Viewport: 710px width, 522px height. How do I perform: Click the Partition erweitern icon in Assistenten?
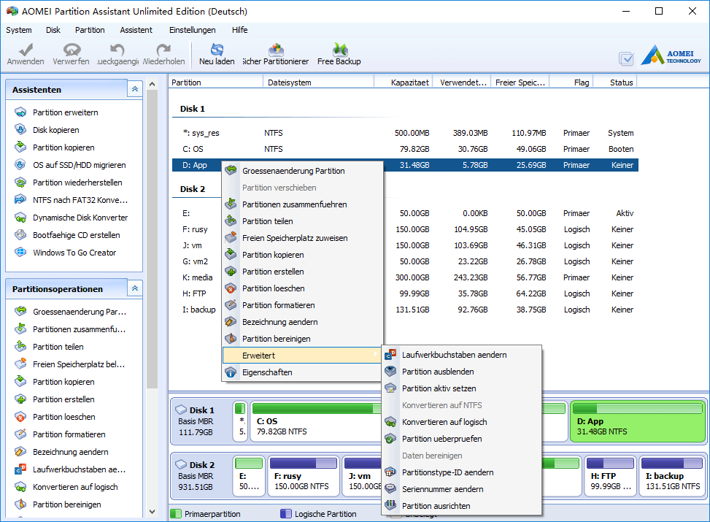20,112
